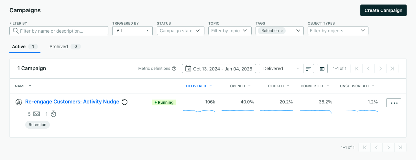Screen dimensions: 416x160
Task: Click the metric definitions help icon
Action: (x=174, y=69)
